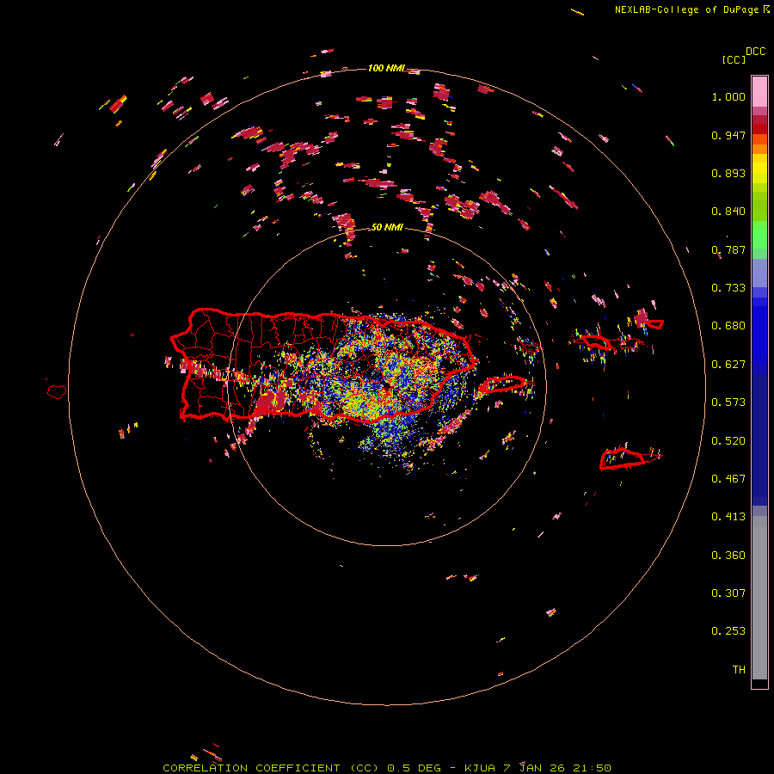
Task: Click the periwinkle light-blue color bar segment
Action: 759,273
